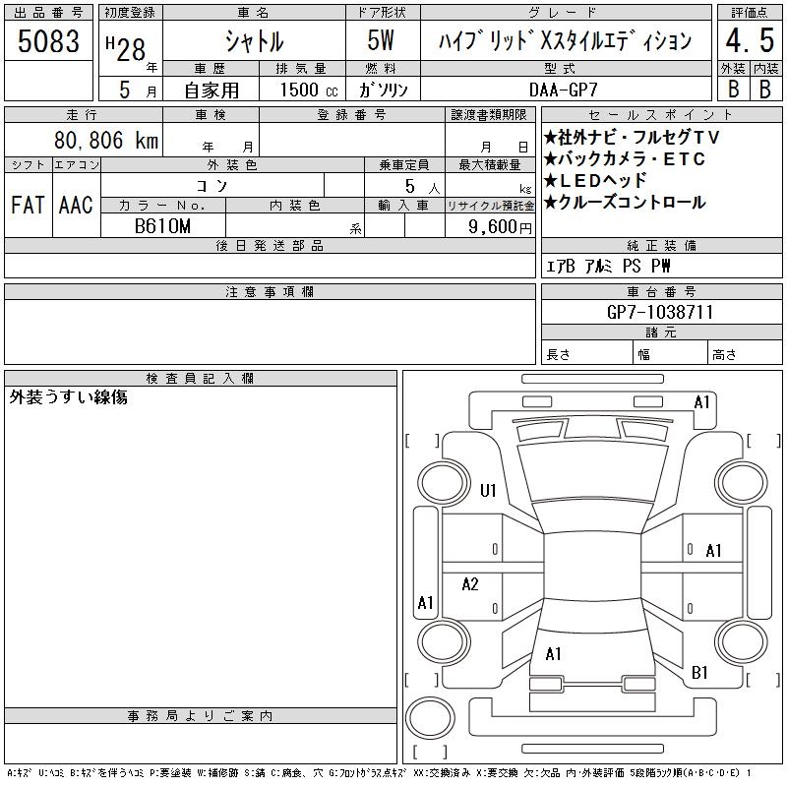Select mileage 80,806 km
This screenshot has height=787, width=787.
106,140
